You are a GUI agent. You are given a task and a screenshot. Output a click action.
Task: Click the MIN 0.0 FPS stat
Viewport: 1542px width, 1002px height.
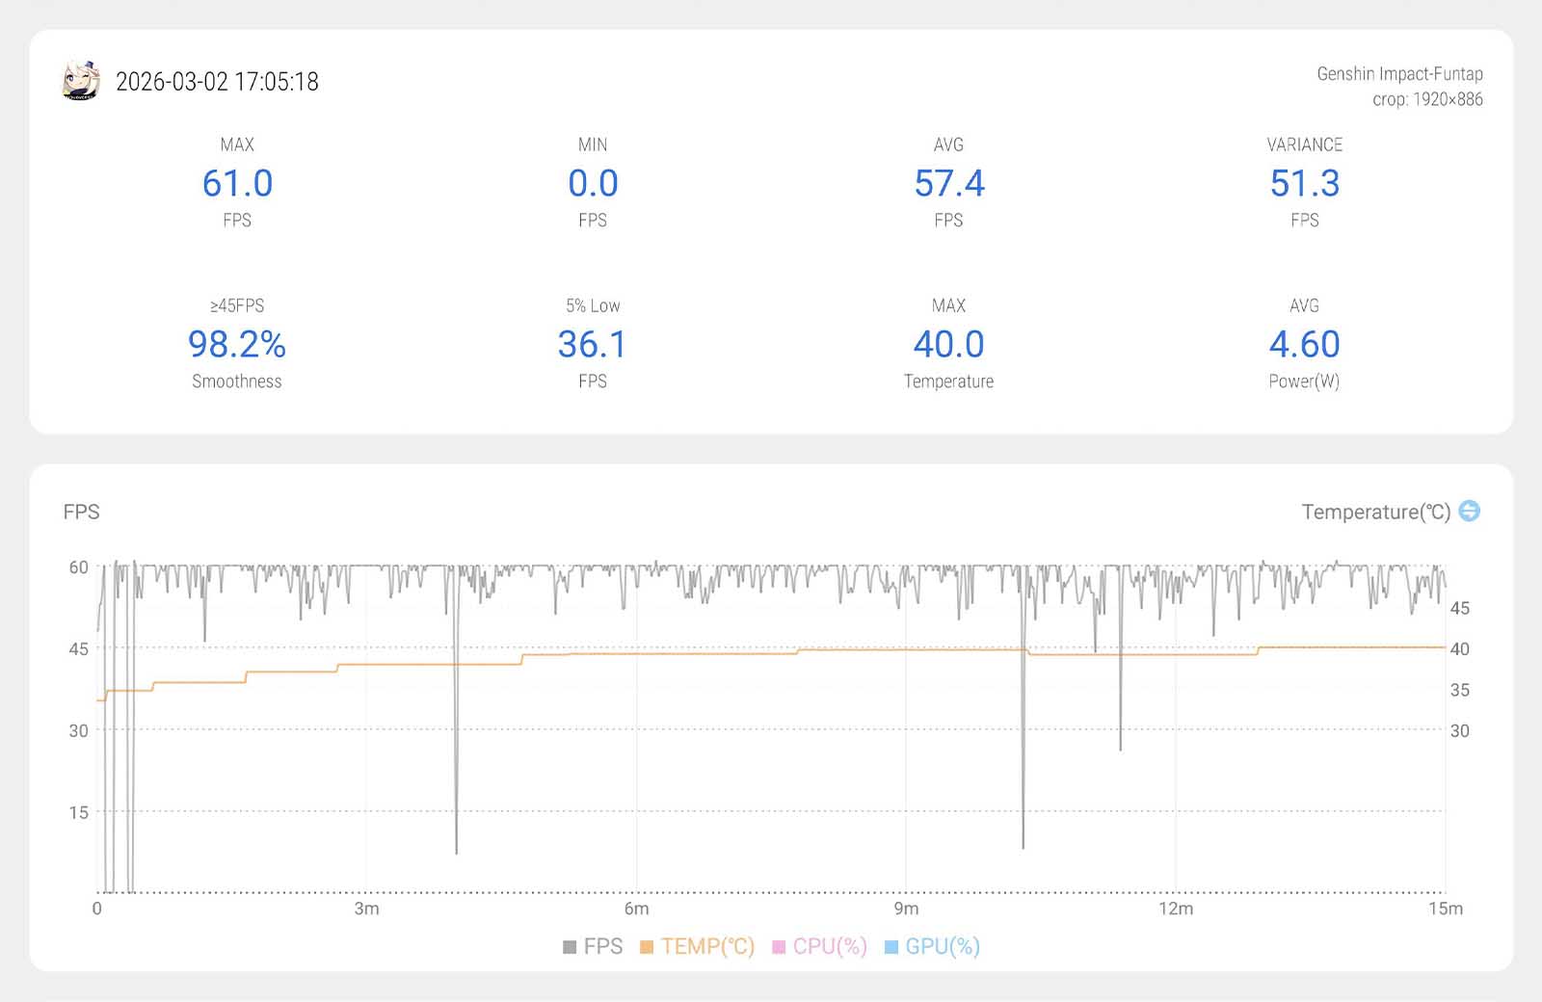(x=593, y=183)
